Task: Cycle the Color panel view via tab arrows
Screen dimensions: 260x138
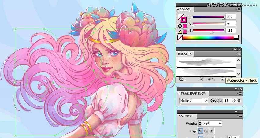Action: coord(178,9)
